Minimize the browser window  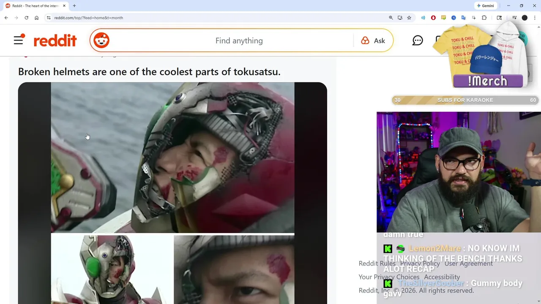[x=508, y=6]
